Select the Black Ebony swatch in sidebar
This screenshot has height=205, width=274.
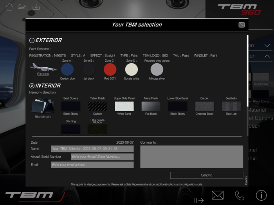[x=261, y=94]
